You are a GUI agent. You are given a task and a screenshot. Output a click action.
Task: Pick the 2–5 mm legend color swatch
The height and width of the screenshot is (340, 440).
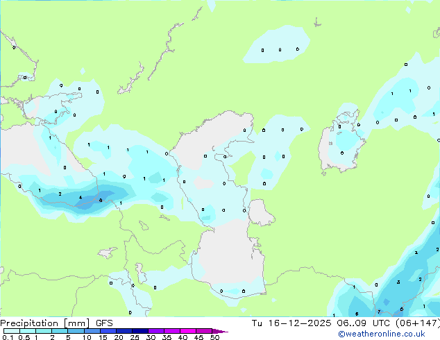click(x=60, y=331)
